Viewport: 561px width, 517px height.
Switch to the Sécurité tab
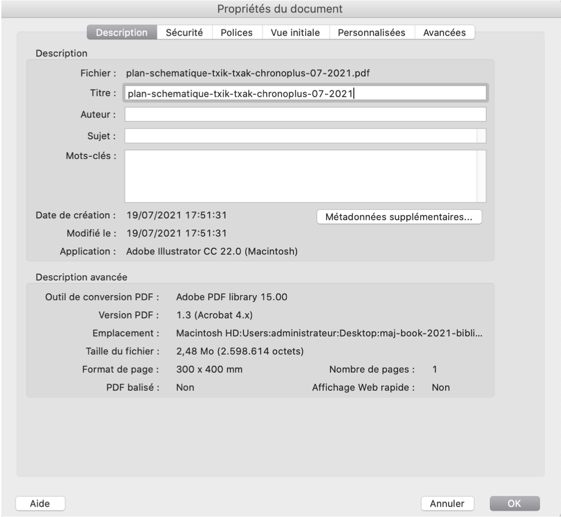pyautogui.click(x=184, y=33)
